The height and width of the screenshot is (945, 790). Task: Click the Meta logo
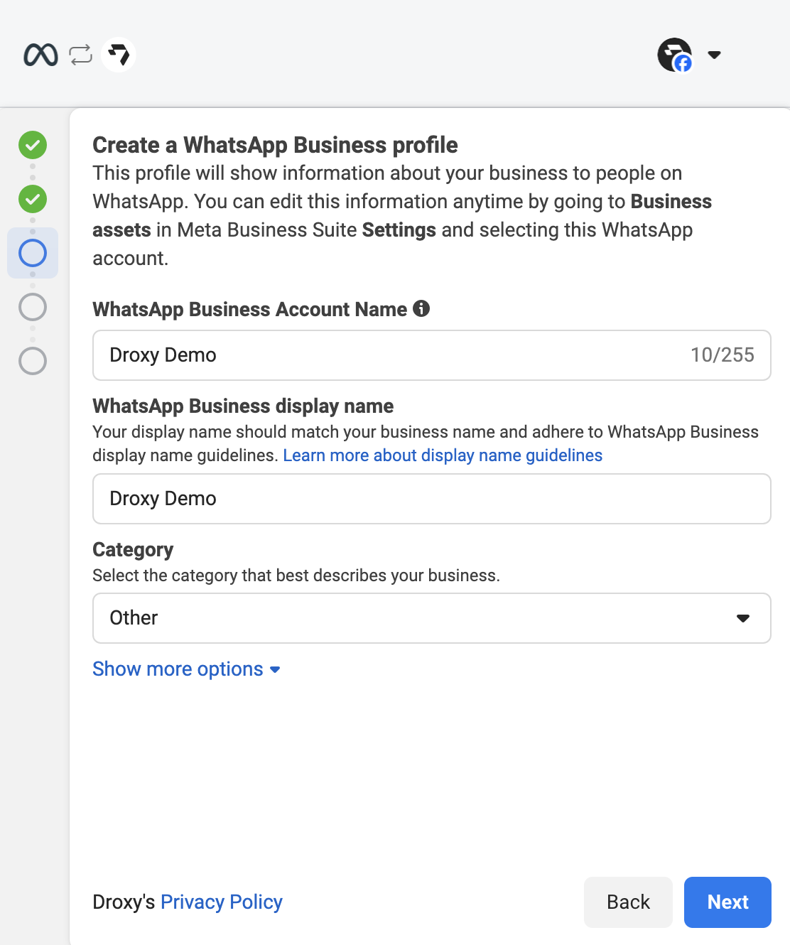pos(40,54)
